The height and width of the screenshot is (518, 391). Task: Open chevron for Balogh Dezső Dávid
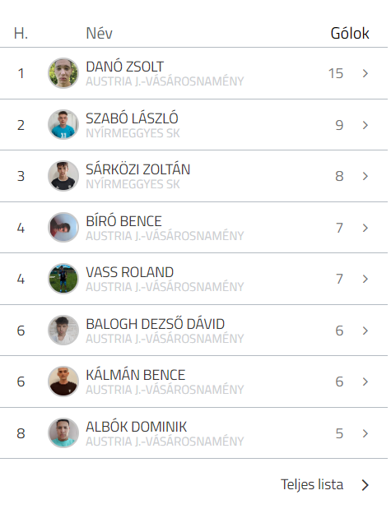365,331
